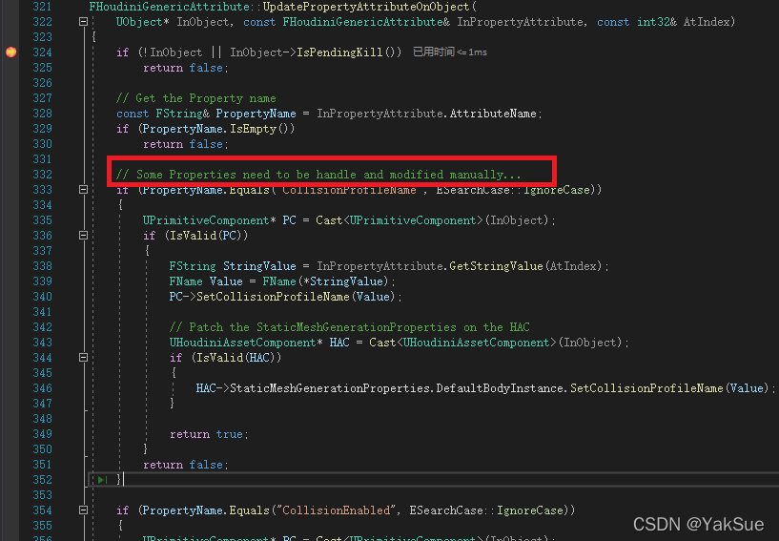The width and height of the screenshot is (779, 541).
Task: Click the IsPendingKill call on line 324
Action: [x=339, y=52]
